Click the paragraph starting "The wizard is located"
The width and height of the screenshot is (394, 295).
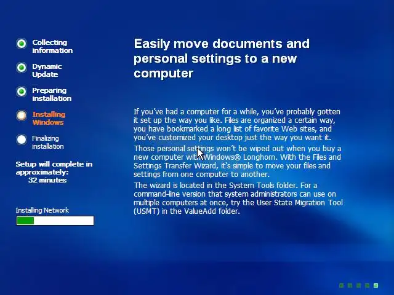(238, 198)
